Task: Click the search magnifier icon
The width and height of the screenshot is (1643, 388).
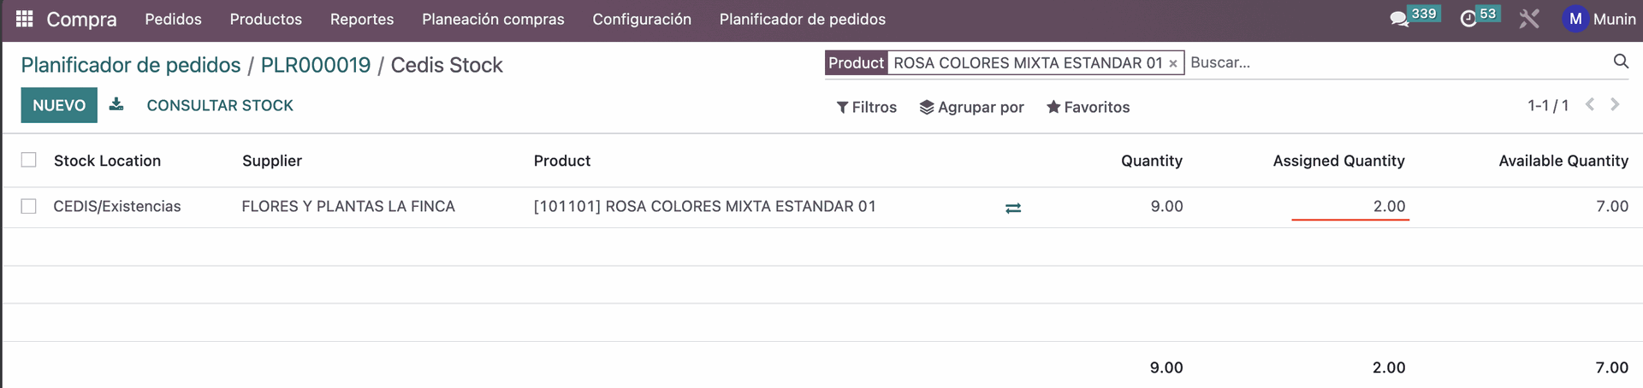Action: point(1621,62)
